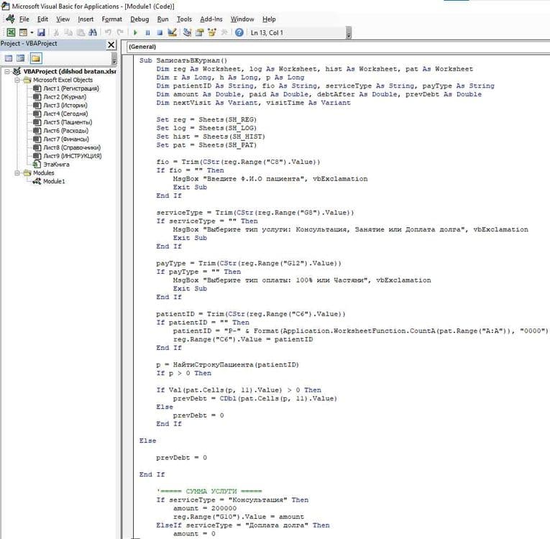
Task: Open Project pane toolbar overflow arrow
Action: click(x=114, y=58)
